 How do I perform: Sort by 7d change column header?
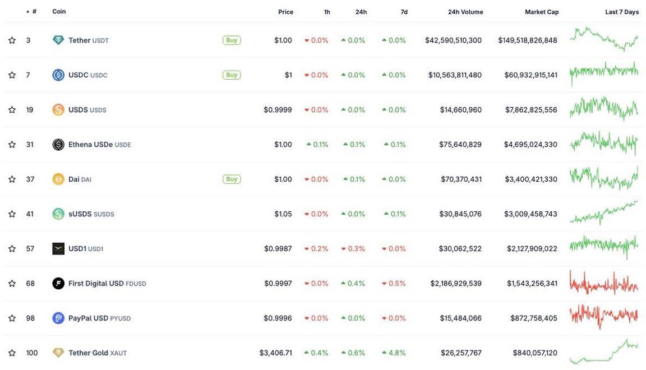coord(404,12)
